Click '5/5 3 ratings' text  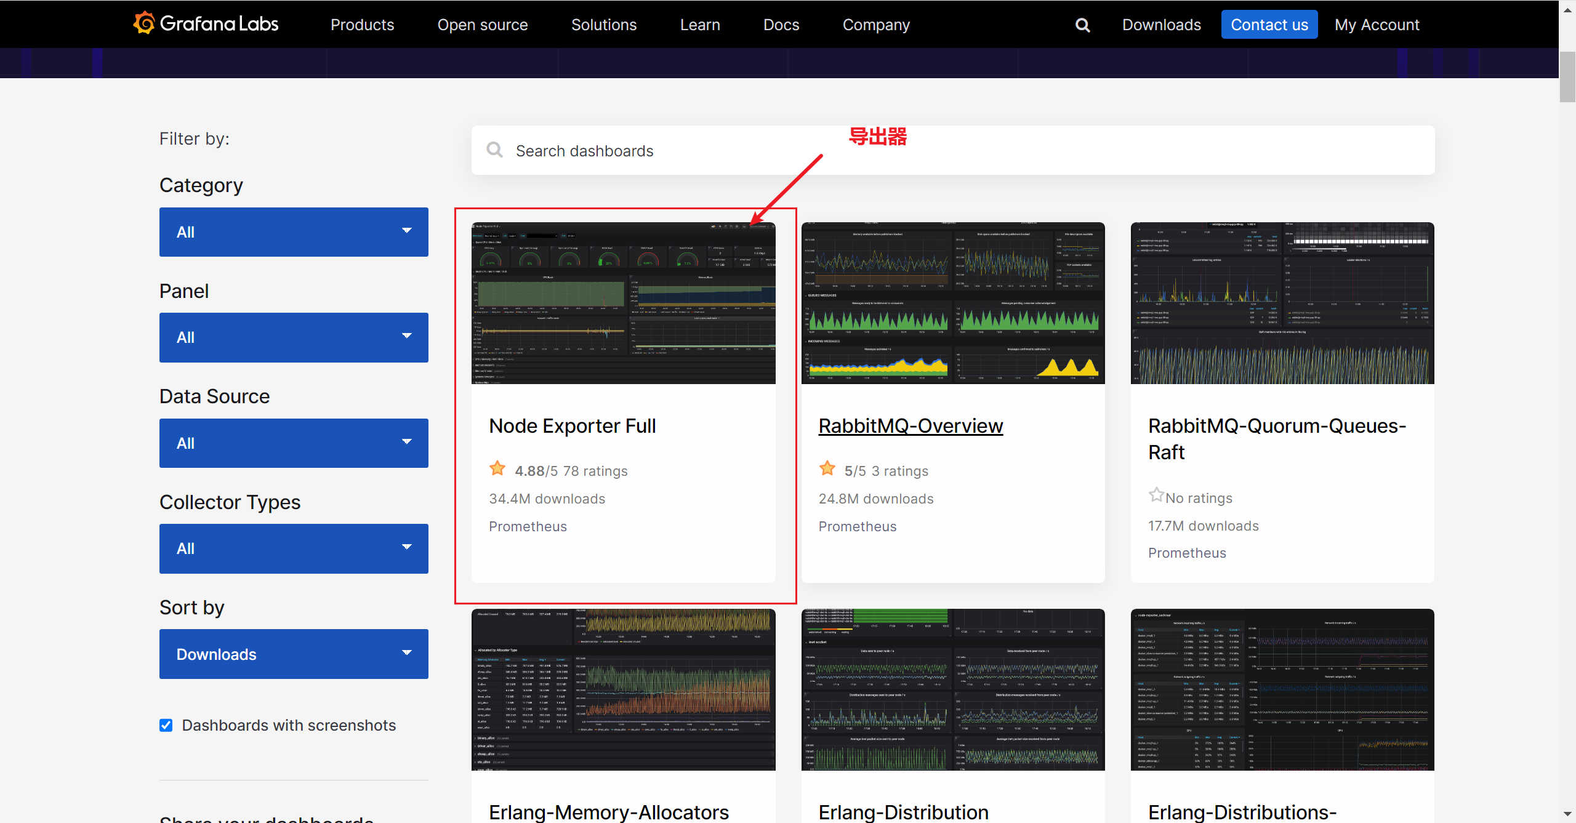886,471
